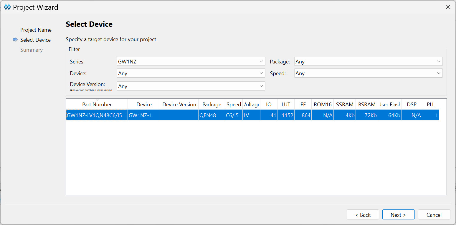The image size is (456, 225).
Task: Sort by LUT column header
Action: [x=286, y=104]
